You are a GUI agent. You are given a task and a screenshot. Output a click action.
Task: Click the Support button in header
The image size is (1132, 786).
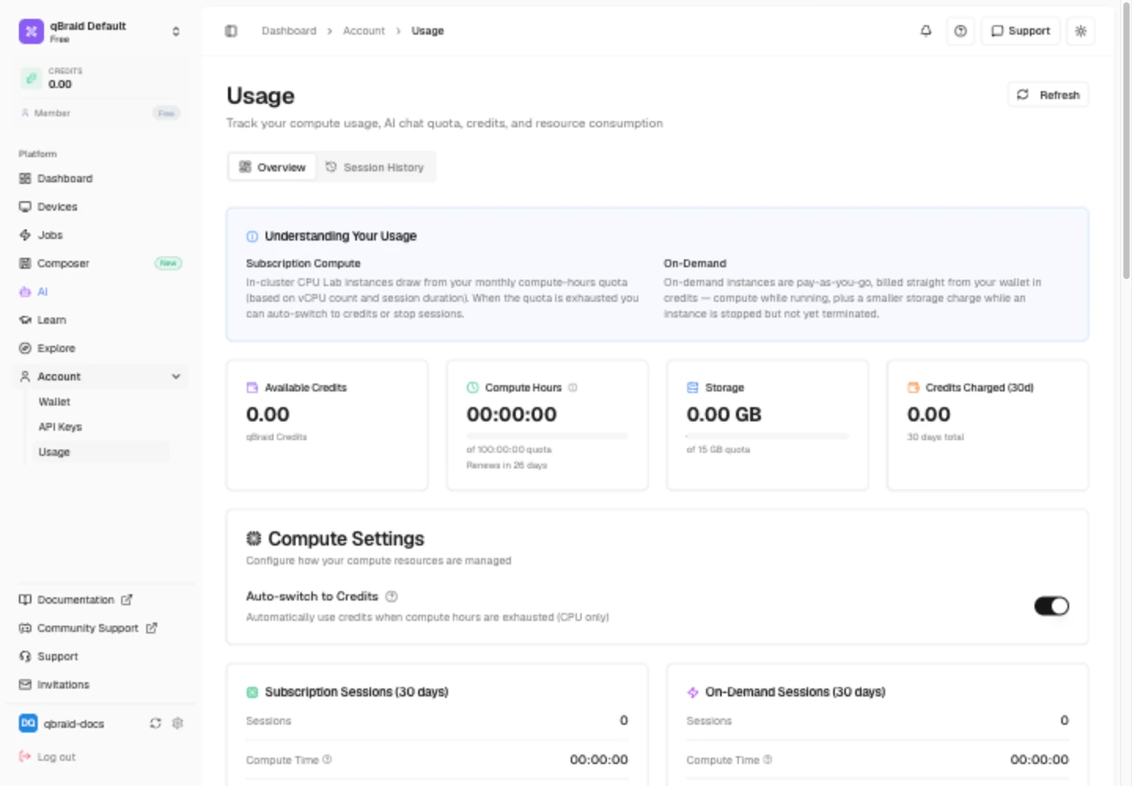pos(1020,31)
